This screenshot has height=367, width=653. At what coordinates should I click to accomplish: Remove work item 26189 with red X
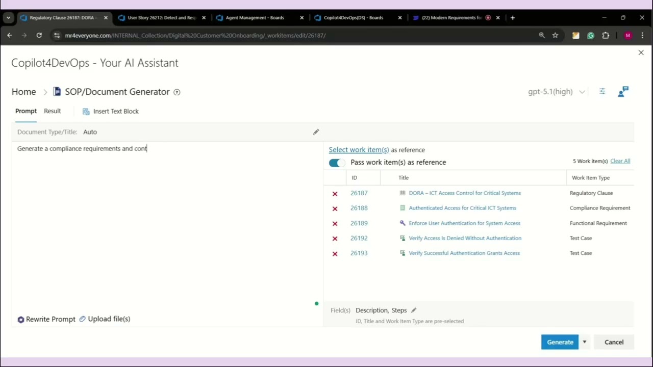click(x=335, y=224)
